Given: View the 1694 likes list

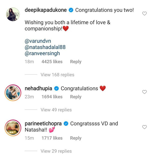Looking at the screenshot, I should (52, 97).
